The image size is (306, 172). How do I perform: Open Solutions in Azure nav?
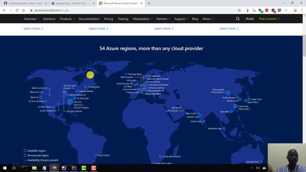click(49, 19)
